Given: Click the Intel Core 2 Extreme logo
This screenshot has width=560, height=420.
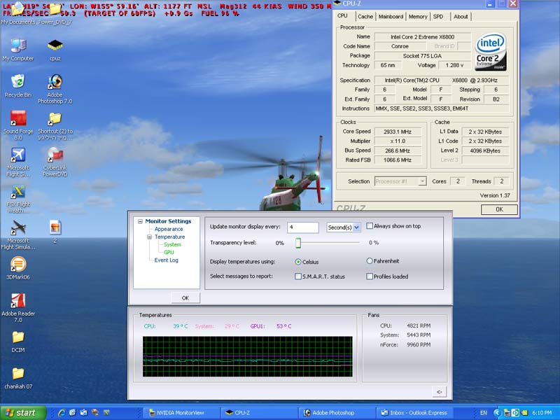Looking at the screenshot, I should click(x=491, y=52).
